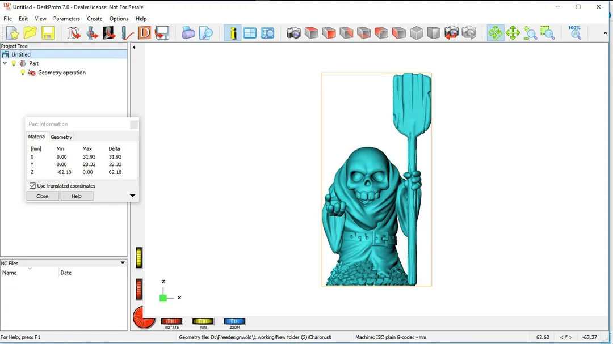Open the Create menu

click(95, 19)
